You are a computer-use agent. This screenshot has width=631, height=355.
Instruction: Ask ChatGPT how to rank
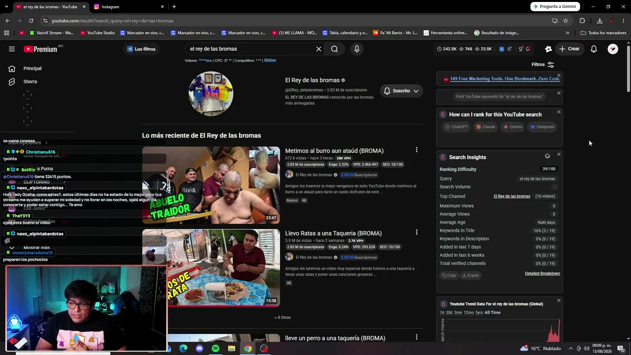[x=456, y=127]
